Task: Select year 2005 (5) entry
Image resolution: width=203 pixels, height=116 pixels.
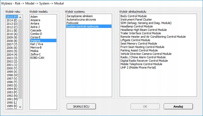Action: [12, 51]
